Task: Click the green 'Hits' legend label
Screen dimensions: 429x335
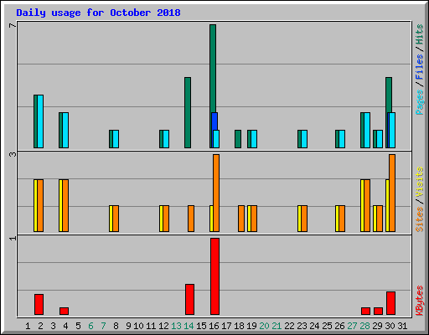Action: (419, 34)
